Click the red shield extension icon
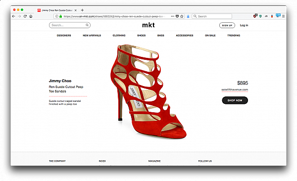Screen dimensions: 297x181 coord(255,16)
